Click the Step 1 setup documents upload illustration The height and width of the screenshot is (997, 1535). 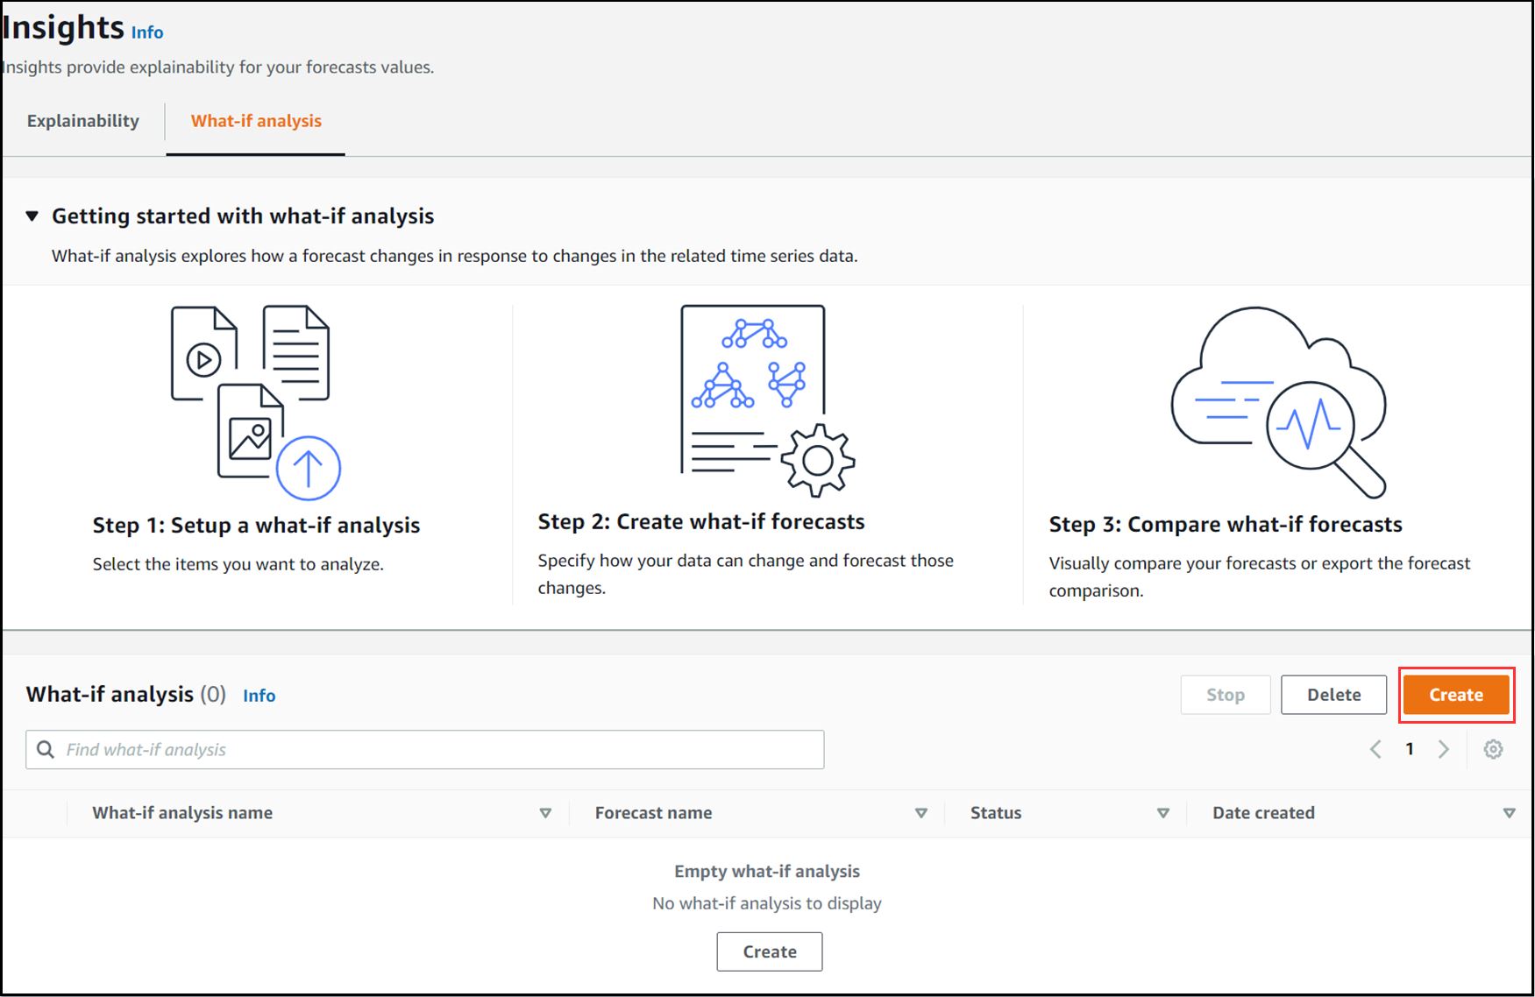coord(255,402)
